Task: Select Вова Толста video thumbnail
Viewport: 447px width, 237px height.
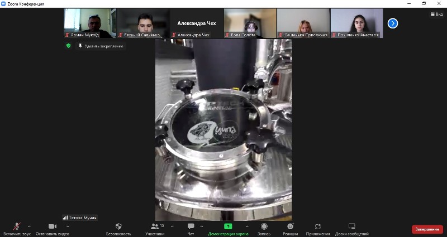Action: (x=250, y=23)
